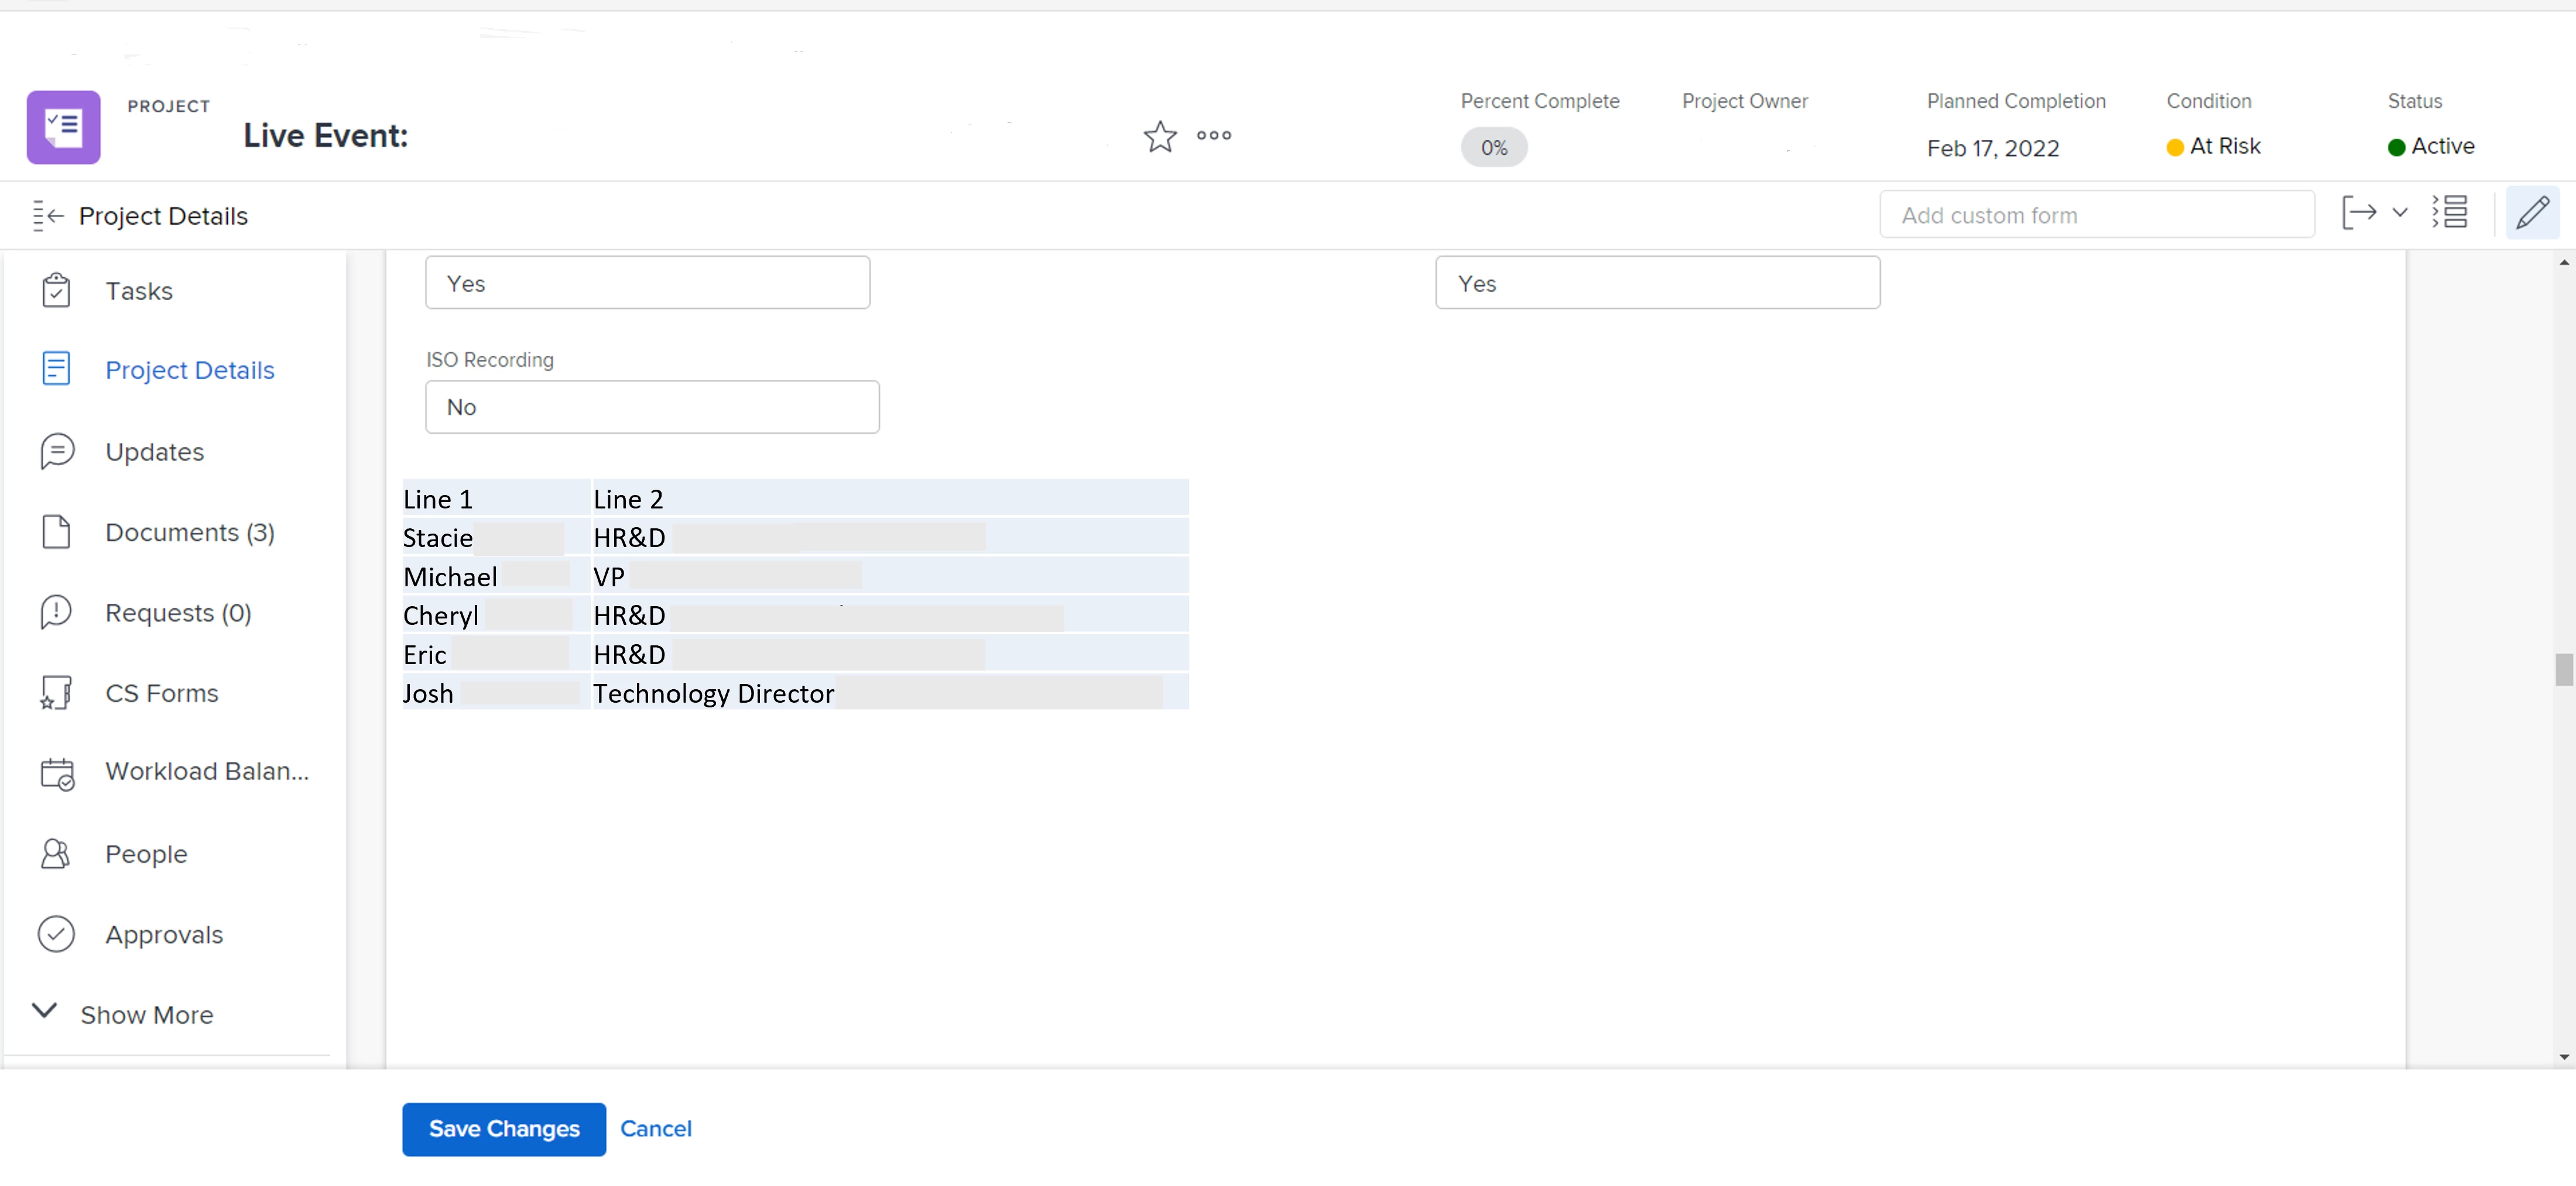The image size is (2576, 1186).
Task: Click the Save Changes button
Action: point(503,1129)
